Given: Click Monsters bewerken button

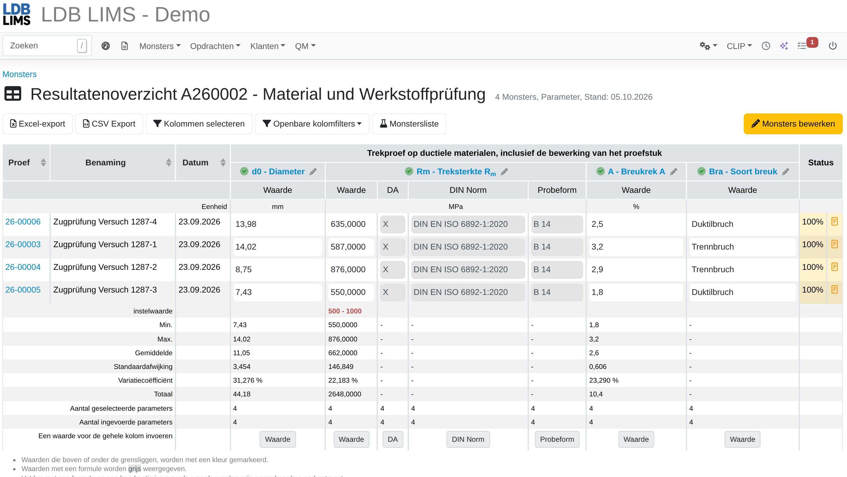Looking at the screenshot, I should 793,124.
